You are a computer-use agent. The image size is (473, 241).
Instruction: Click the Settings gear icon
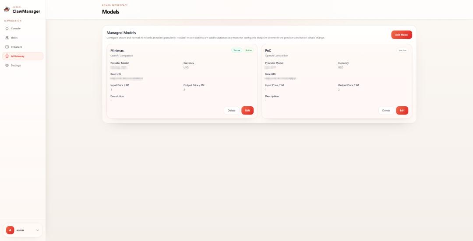[7, 65]
